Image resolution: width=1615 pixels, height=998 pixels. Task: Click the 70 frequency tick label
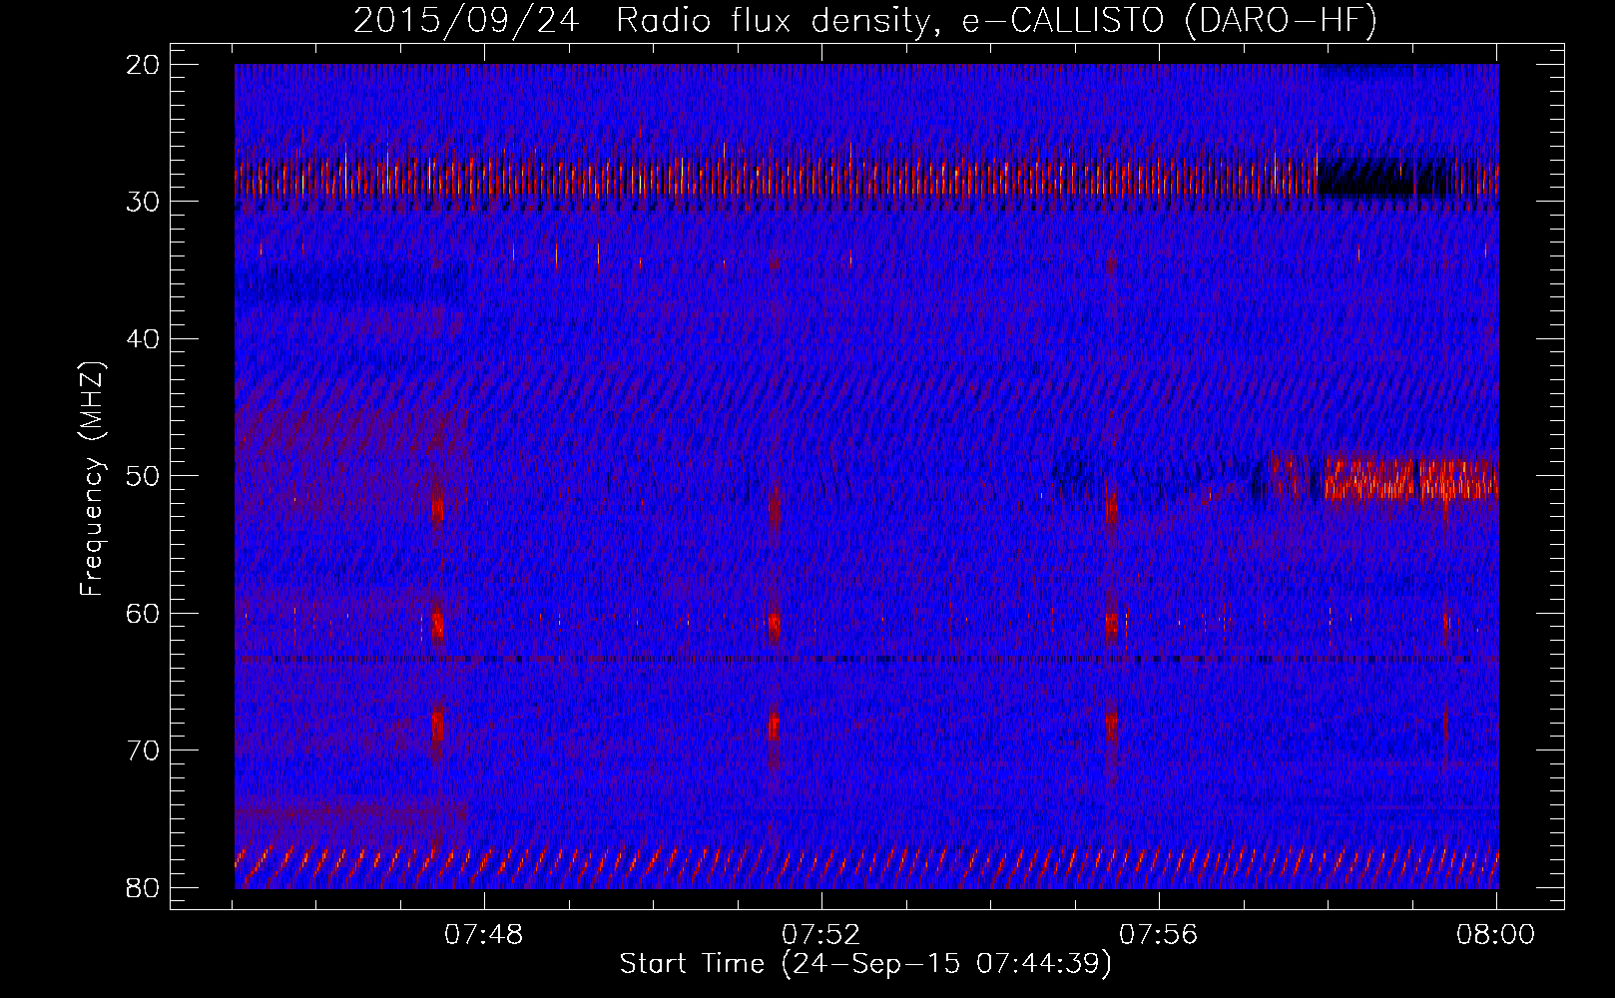tap(144, 750)
